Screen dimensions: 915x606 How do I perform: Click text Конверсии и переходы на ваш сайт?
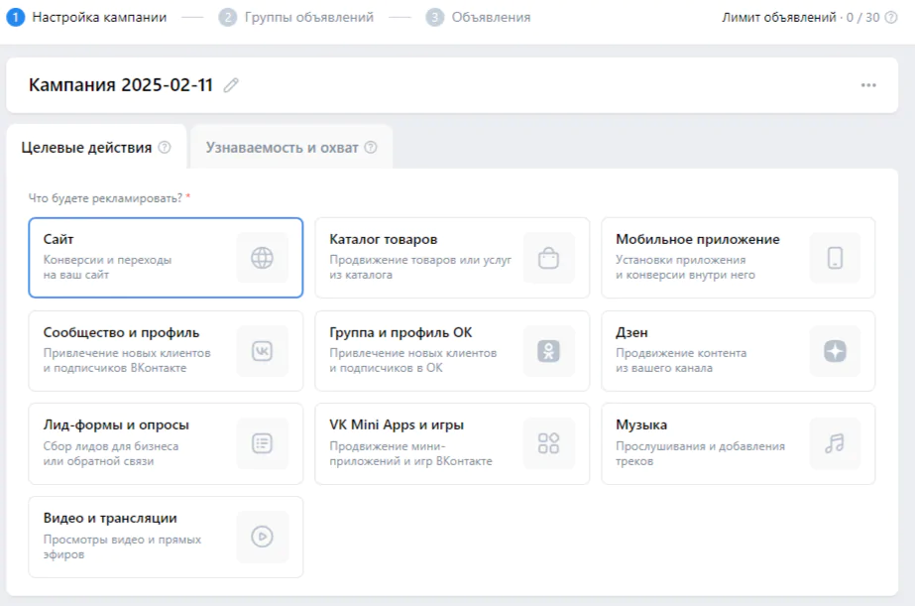point(107,268)
